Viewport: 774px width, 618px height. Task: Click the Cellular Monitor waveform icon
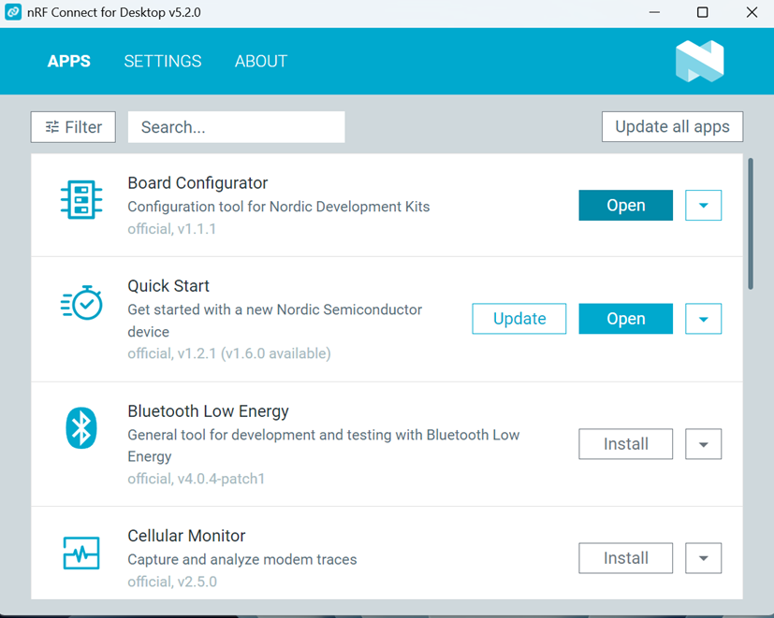(81, 553)
